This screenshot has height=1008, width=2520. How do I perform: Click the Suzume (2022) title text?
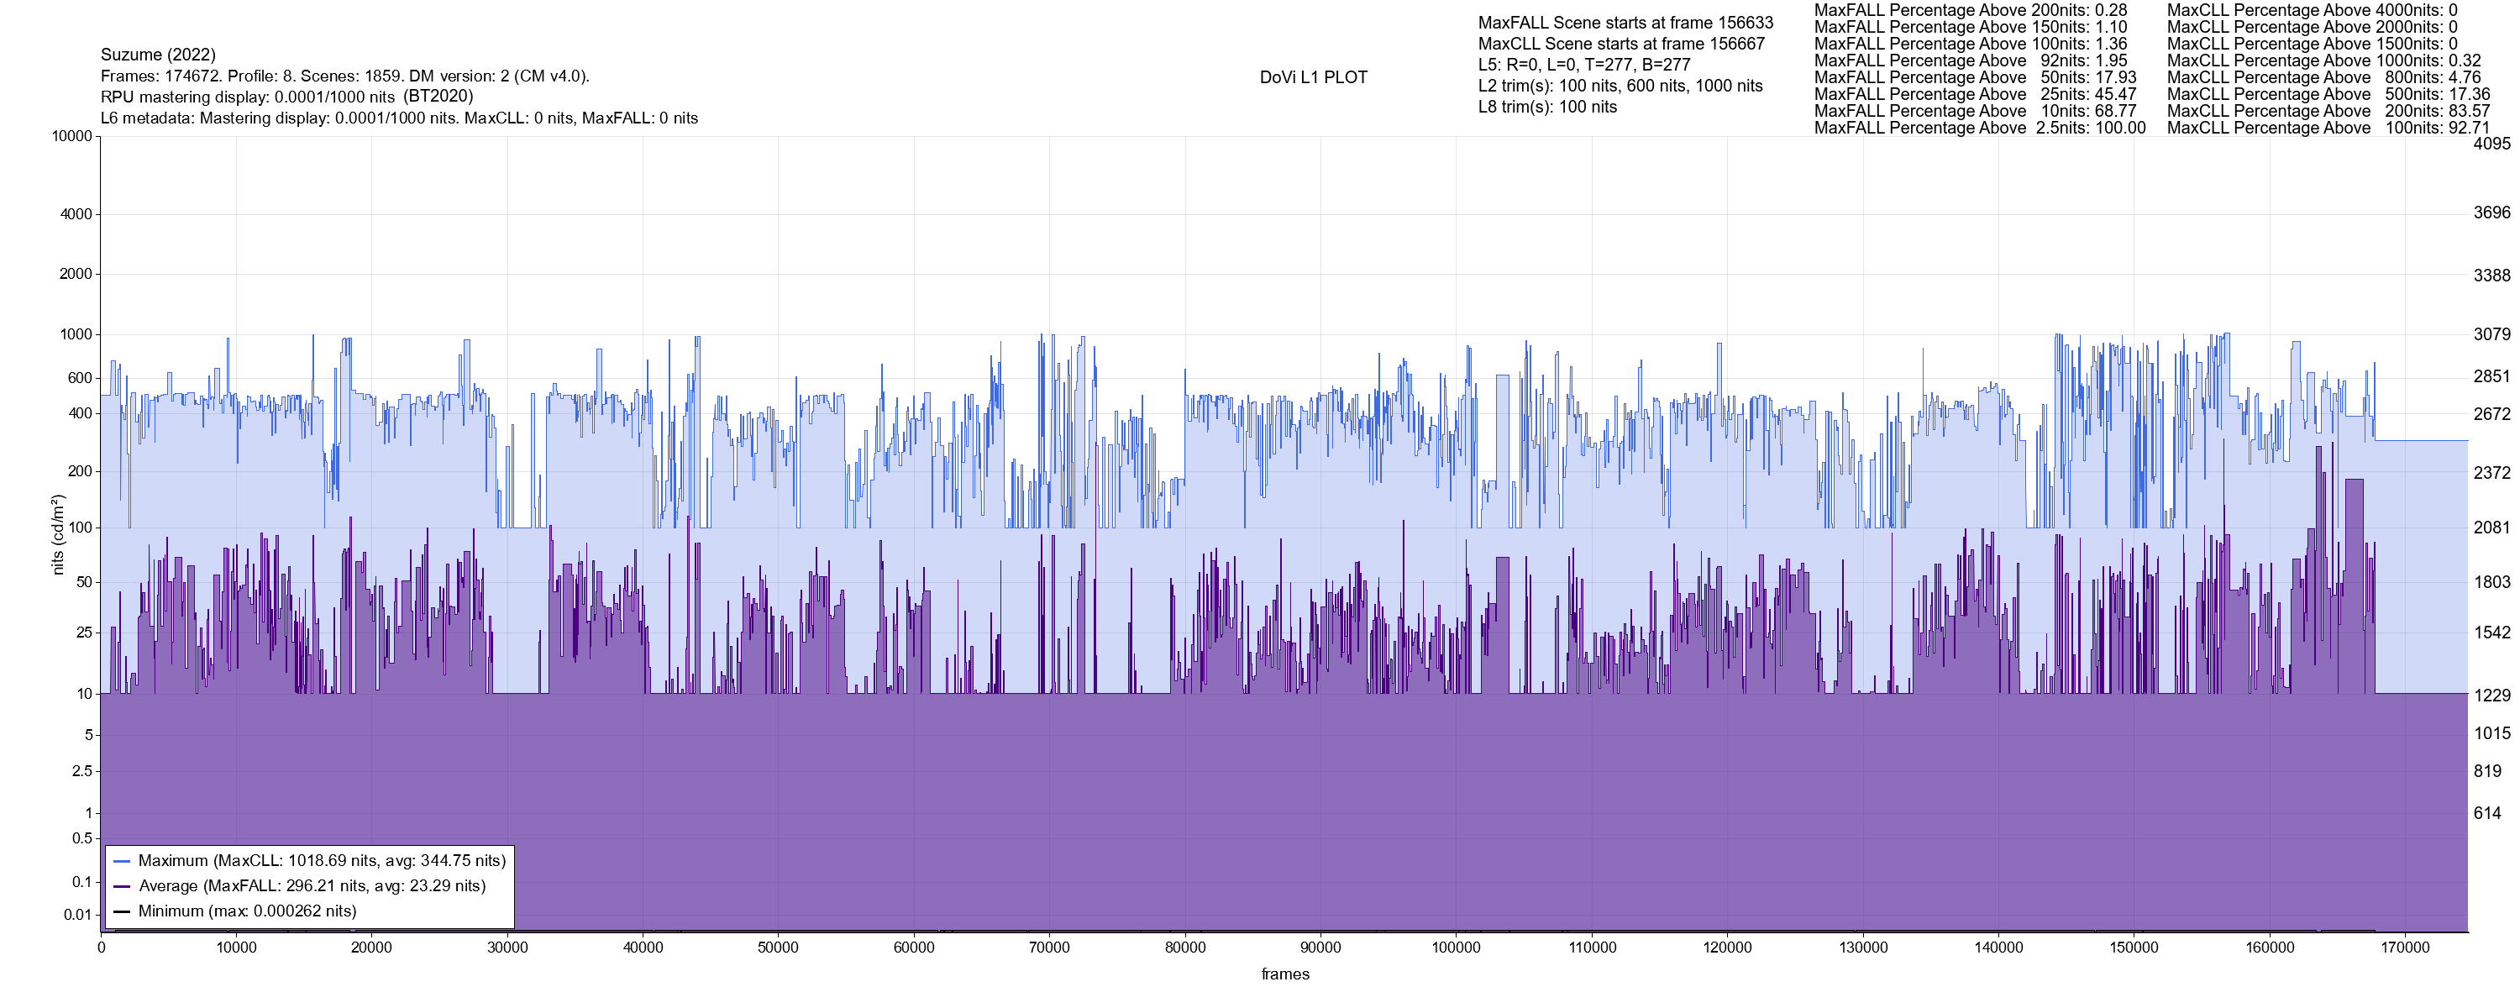(159, 55)
